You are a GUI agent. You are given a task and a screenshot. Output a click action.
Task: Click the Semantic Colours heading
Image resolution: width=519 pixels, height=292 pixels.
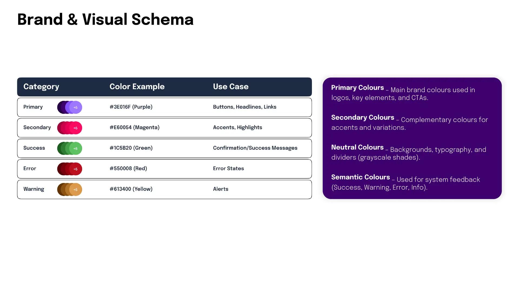coord(361,177)
